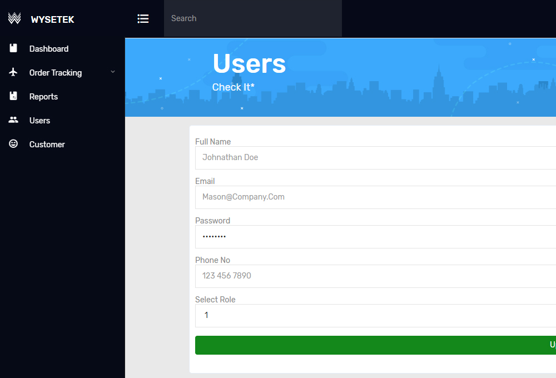The height and width of the screenshot is (378, 556).
Task: Open the Customer menu item
Action: tap(47, 145)
